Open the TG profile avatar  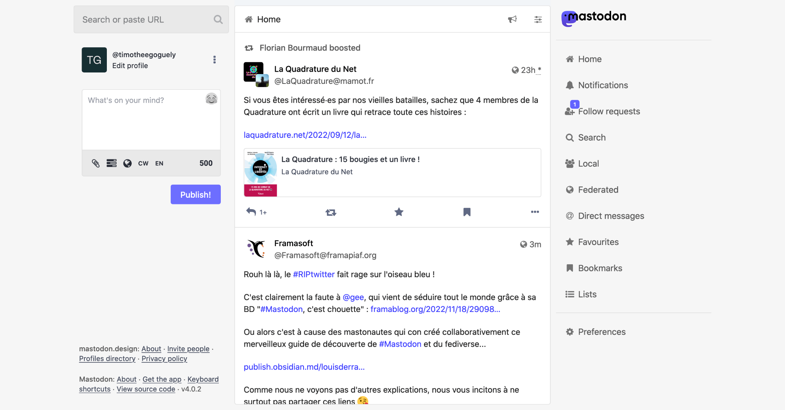point(94,60)
